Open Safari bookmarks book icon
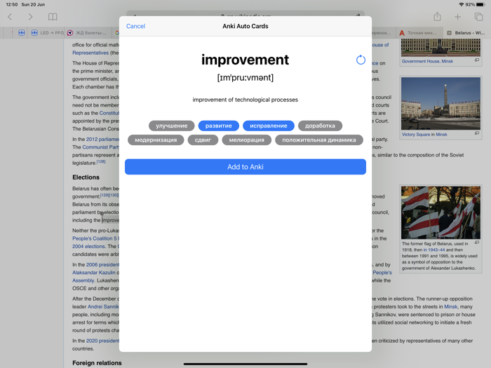The height and width of the screenshot is (368, 491). coord(53,17)
